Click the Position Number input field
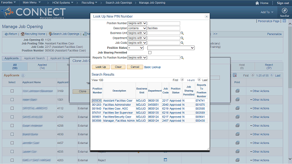Screen dimensions: 292x164 click(x=164, y=23)
